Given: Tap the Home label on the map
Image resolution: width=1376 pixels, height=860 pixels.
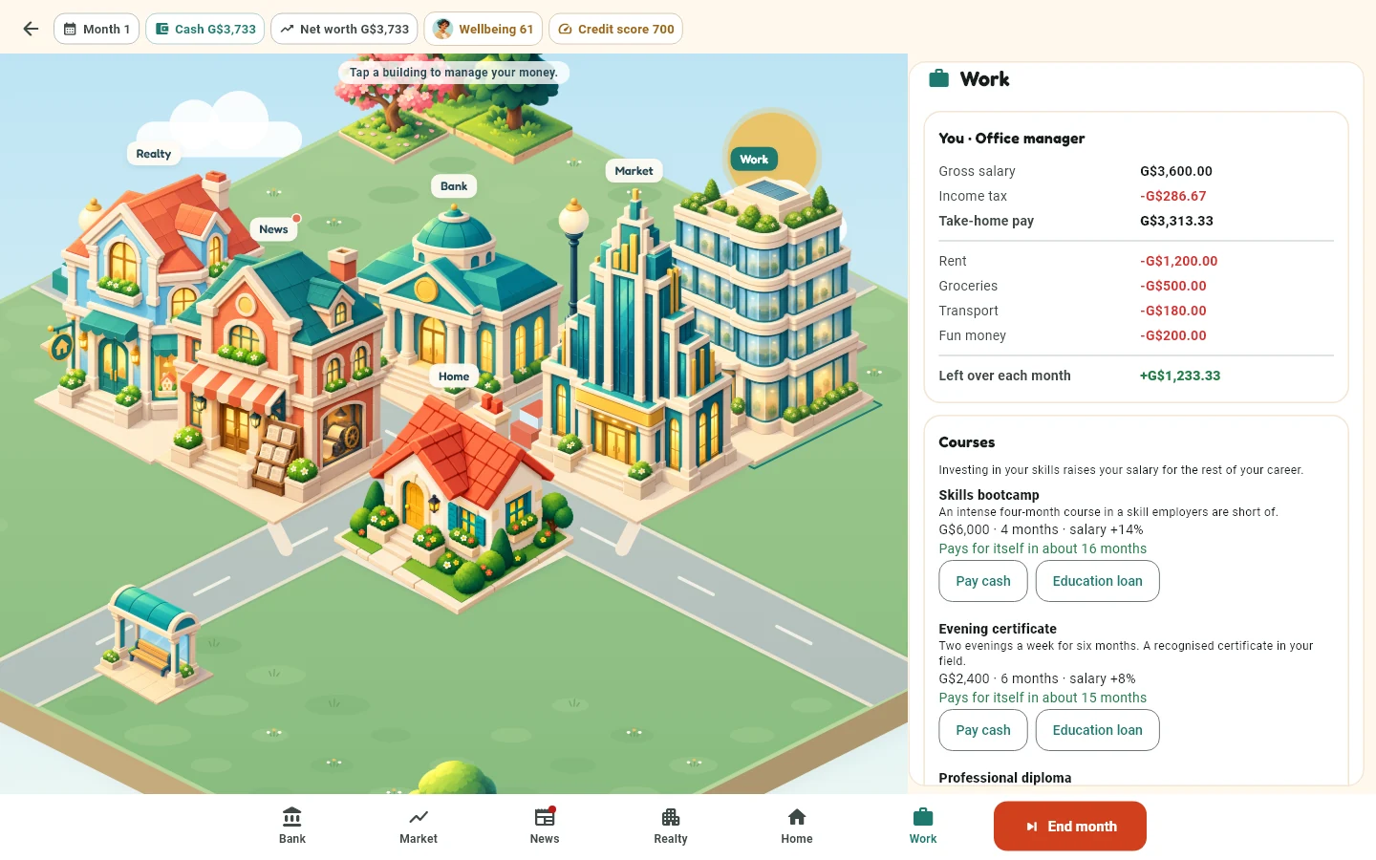Looking at the screenshot, I should pos(454,376).
